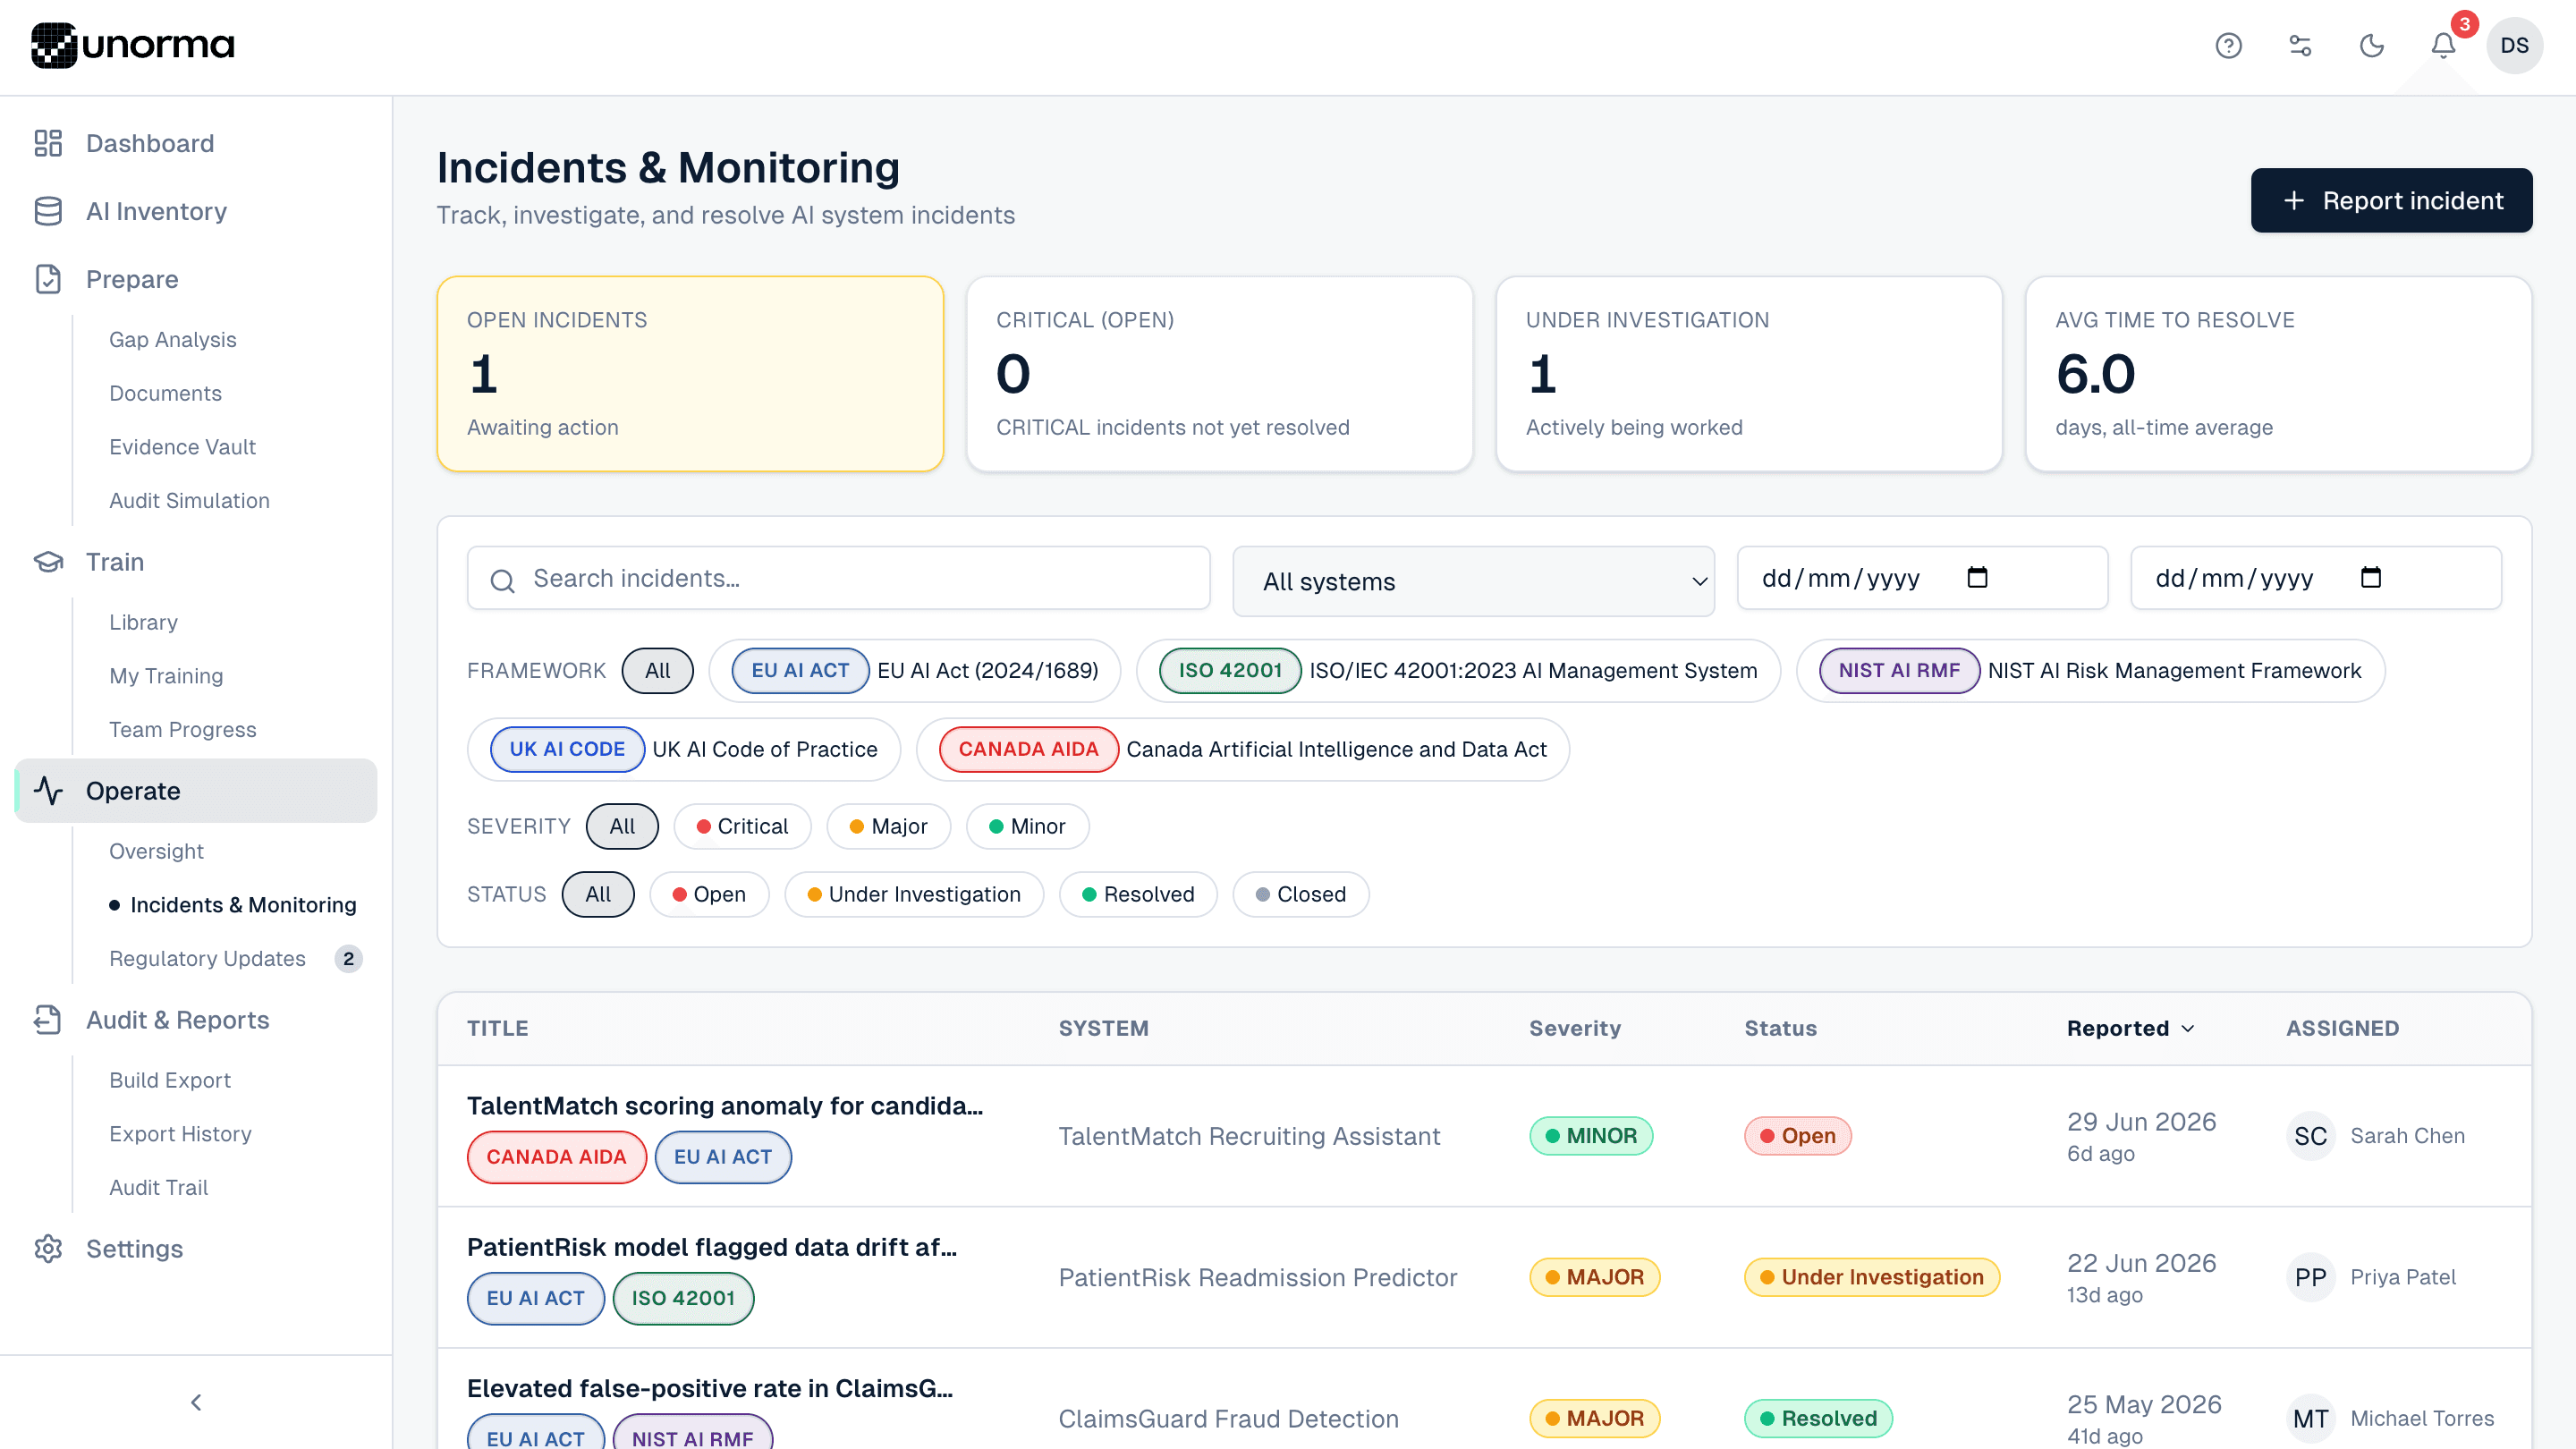Open second date calendar picker icon
The height and width of the screenshot is (1449, 2576).
[x=2370, y=578]
